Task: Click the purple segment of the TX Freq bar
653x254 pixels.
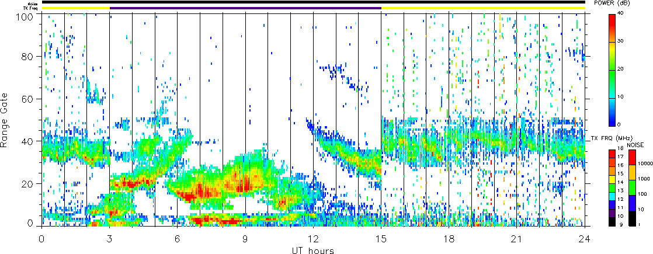Action: (x=245, y=8)
